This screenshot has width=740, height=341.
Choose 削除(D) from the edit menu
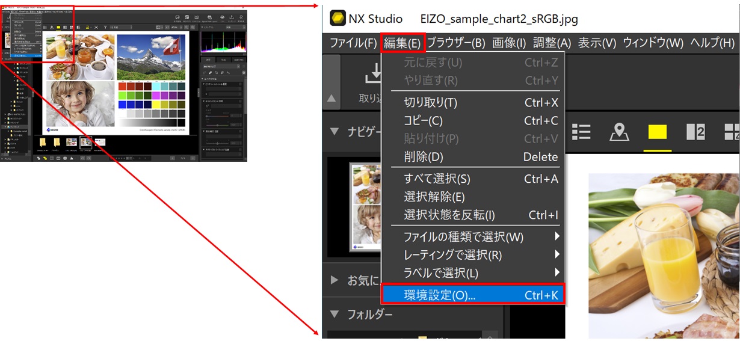click(473, 157)
